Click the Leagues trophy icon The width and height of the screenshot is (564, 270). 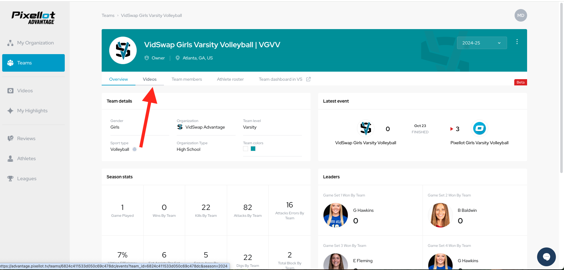(10, 179)
